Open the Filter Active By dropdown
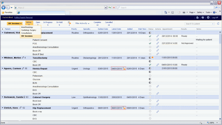 [82, 23]
